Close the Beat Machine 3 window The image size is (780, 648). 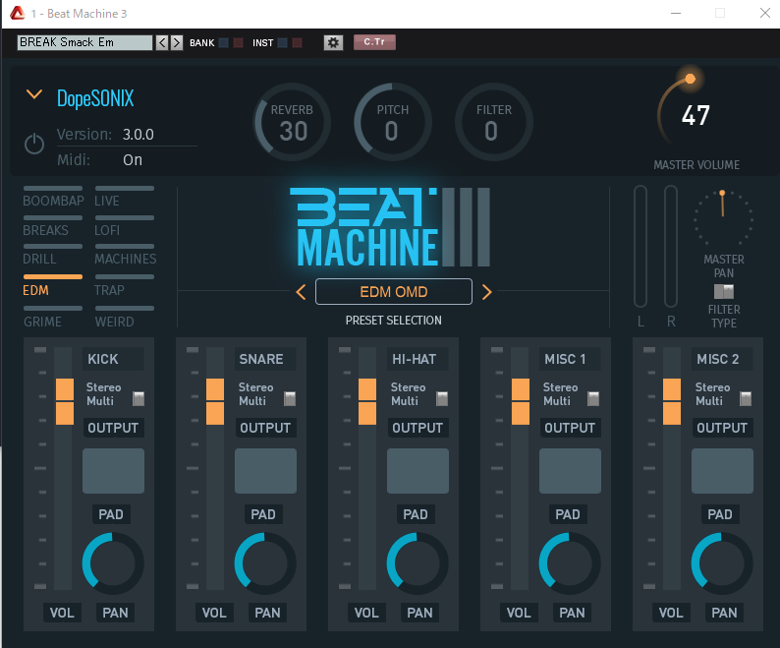point(765,13)
